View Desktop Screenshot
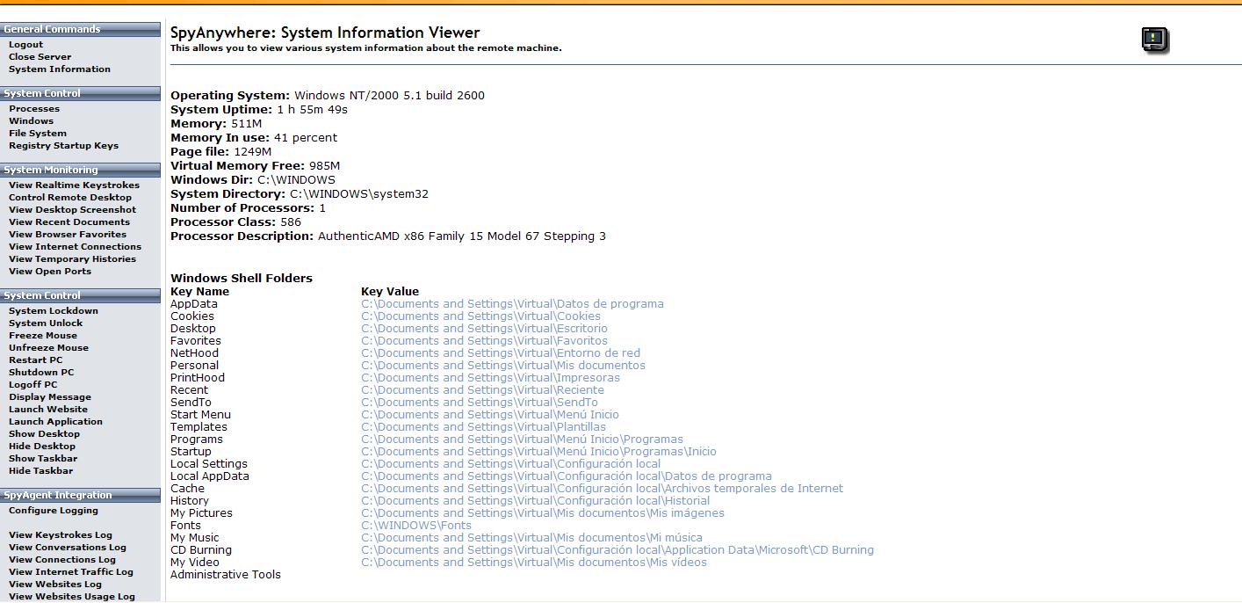This screenshot has height=603, width=1242. click(x=72, y=210)
